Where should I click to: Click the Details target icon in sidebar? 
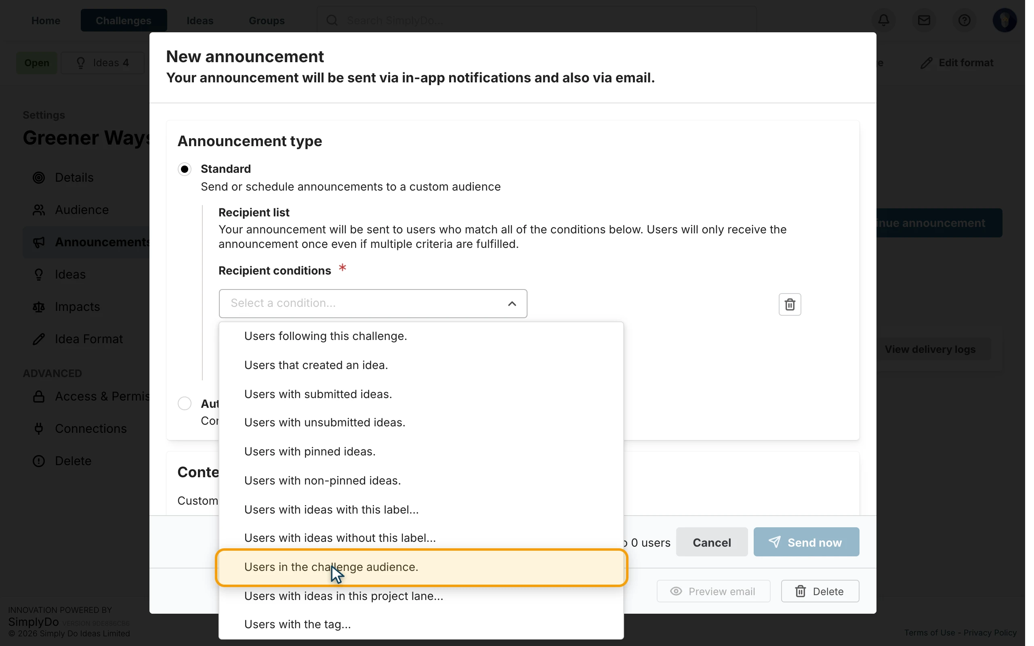coord(39,177)
